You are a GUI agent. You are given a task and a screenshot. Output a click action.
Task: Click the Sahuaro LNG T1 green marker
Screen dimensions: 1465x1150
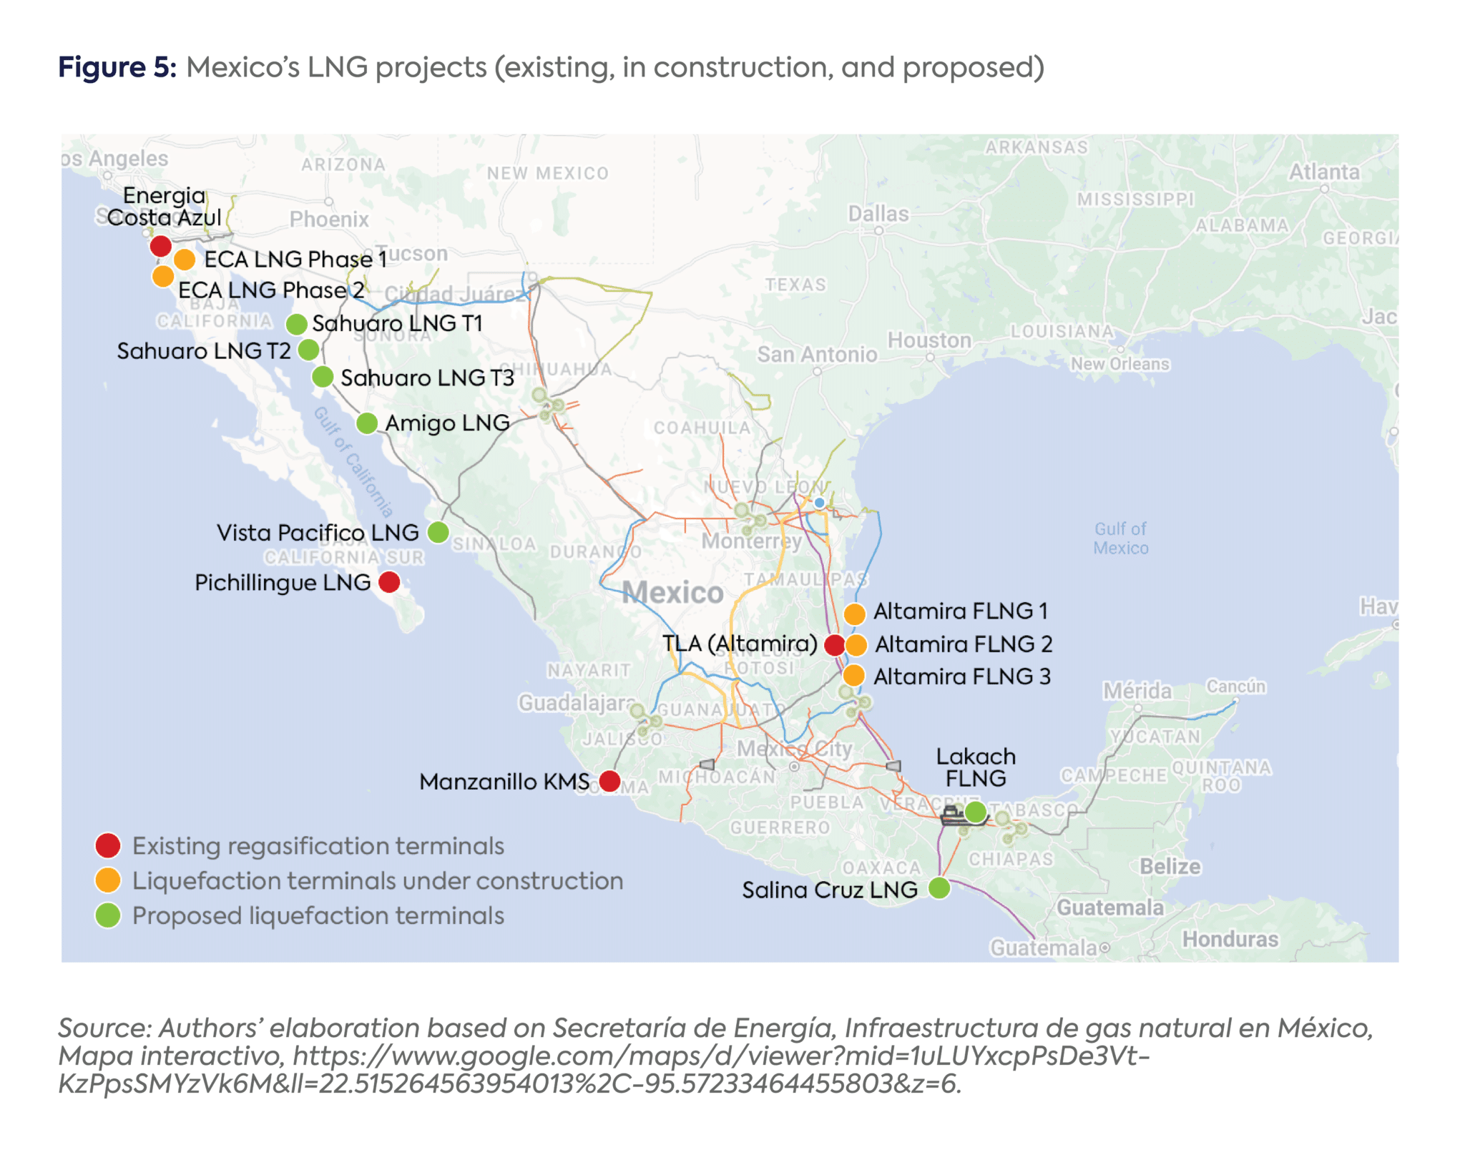[298, 324]
